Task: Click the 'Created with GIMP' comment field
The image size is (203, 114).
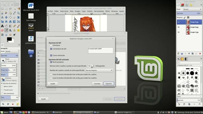Action: 101,50
